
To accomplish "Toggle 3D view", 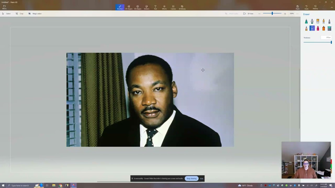I will click(248, 14).
